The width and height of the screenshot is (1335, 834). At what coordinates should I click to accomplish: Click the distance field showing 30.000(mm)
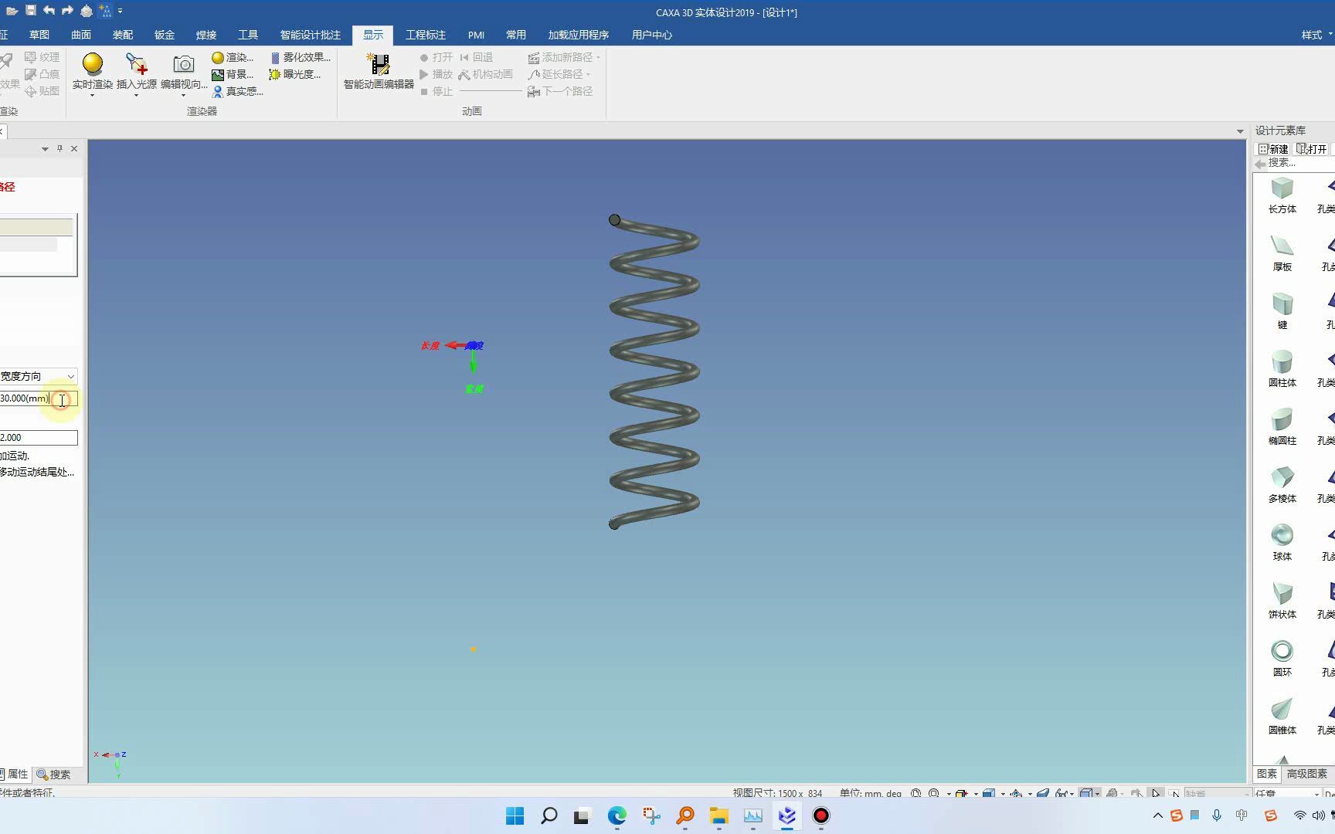pos(38,398)
